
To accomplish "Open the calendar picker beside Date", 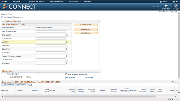I will 28,77.
